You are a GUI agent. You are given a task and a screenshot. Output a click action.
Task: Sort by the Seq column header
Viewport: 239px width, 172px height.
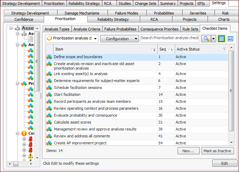click(166, 49)
